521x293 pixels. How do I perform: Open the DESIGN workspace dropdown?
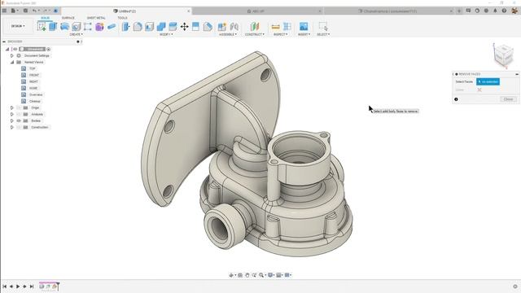pos(18,26)
